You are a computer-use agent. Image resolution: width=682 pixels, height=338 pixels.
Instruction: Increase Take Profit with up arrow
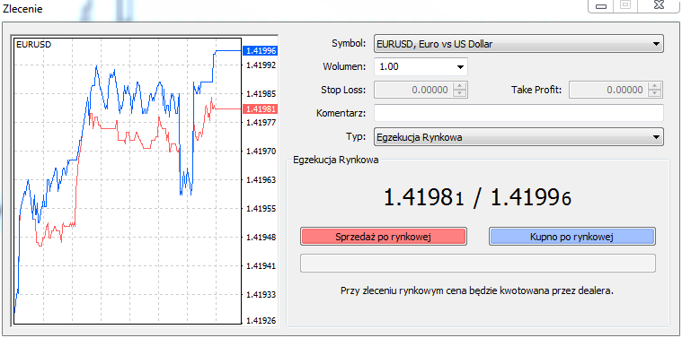click(x=655, y=86)
